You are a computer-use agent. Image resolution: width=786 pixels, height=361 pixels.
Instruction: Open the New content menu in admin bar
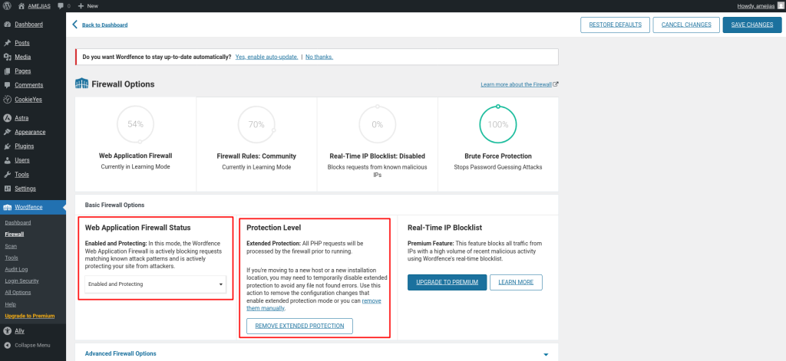(x=87, y=5)
